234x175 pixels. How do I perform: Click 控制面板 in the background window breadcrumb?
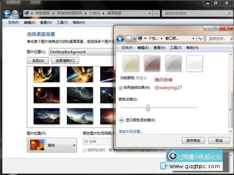pos(43,13)
